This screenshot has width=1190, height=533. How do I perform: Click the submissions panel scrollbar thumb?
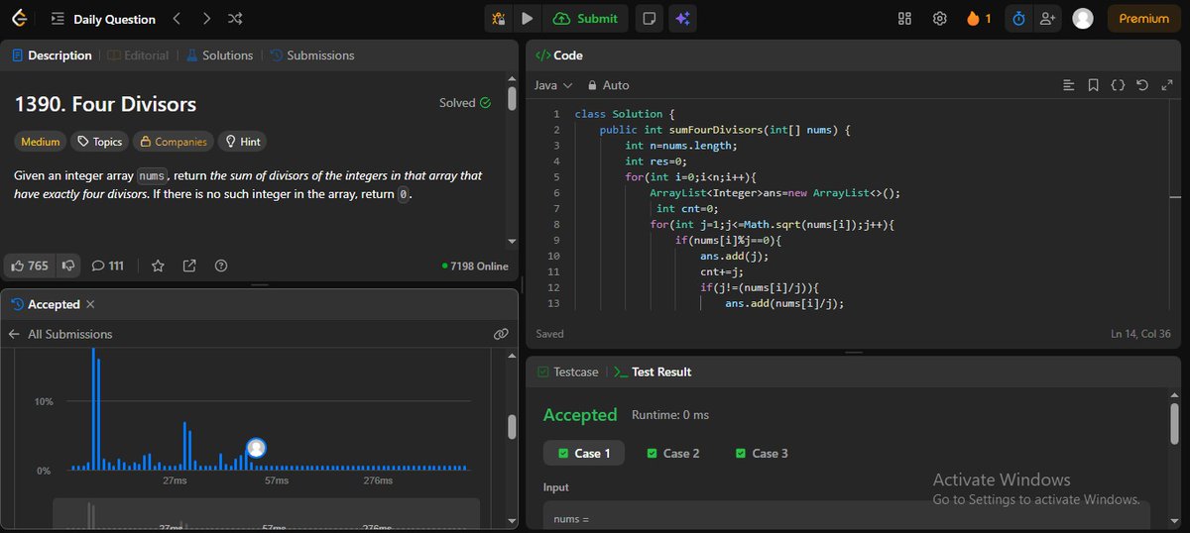[512, 426]
